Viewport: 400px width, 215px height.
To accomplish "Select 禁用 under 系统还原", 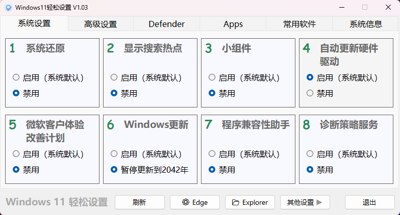I will [x=26, y=93].
